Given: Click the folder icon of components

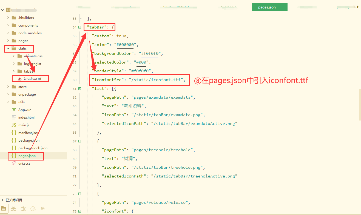Looking at the screenshot, I should click(x=14, y=25).
